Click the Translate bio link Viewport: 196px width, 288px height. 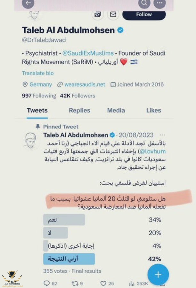click(x=38, y=73)
